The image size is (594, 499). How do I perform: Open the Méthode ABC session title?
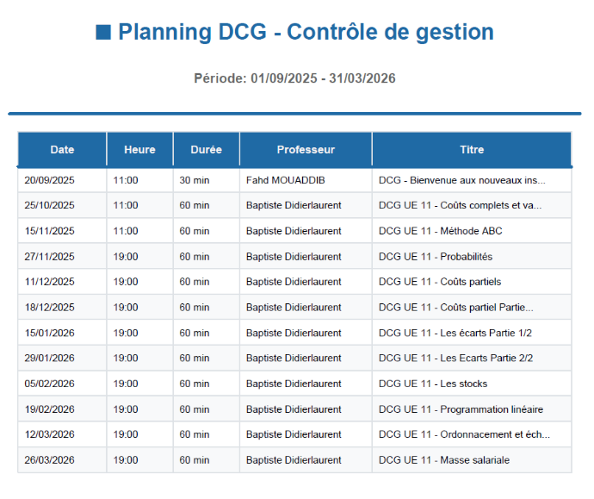coord(440,231)
